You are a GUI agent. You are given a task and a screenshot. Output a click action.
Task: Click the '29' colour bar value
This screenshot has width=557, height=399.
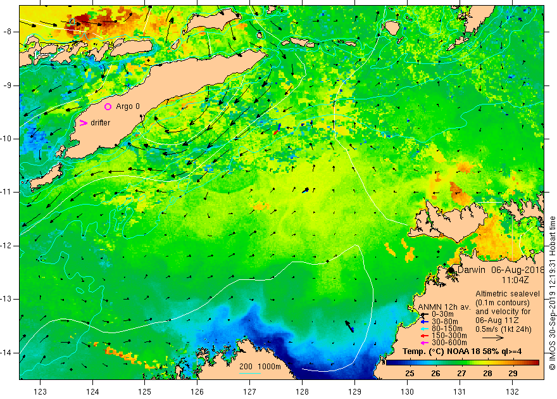pos(513,374)
